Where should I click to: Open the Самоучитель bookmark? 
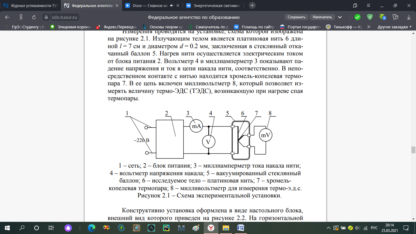pyautogui.click(x=208, y=27)
